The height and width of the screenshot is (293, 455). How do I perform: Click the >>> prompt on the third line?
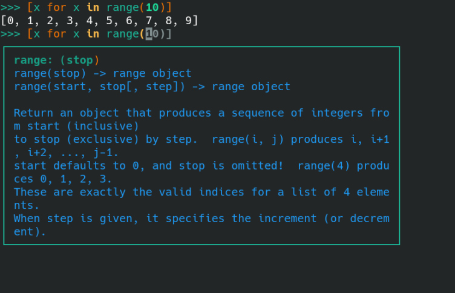[x=10, y=34]
